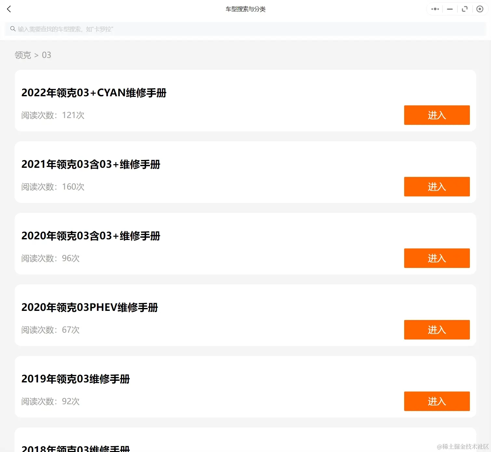Open the 2022年领克03+CYAN维修手册 title
The height and width of the screenshot is (452, 491).
94,93
